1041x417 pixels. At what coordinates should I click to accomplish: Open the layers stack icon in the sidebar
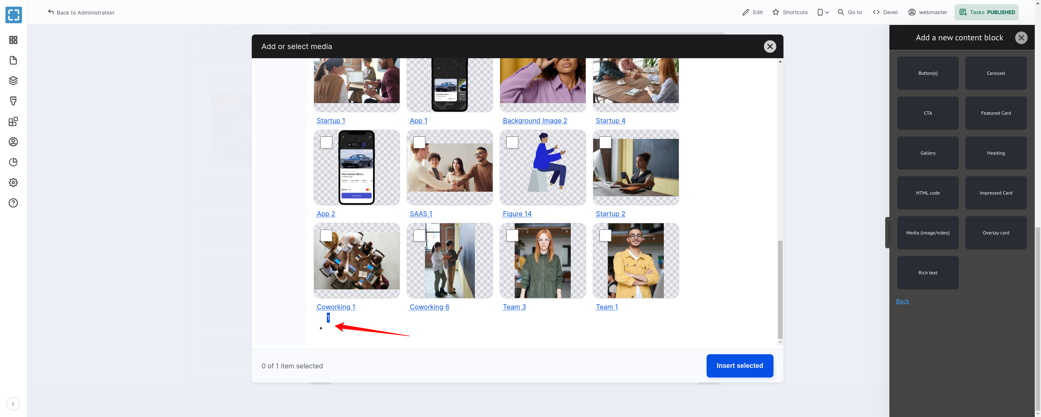[13, 81]
